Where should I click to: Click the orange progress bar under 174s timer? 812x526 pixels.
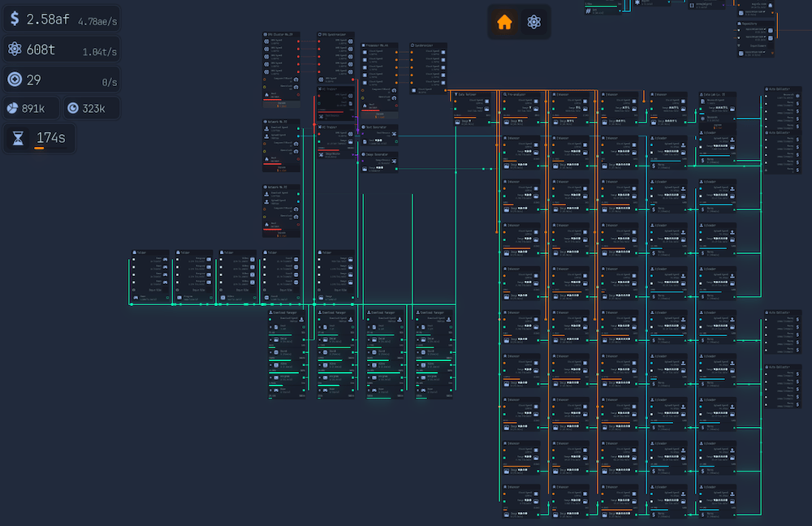point(39,149)
